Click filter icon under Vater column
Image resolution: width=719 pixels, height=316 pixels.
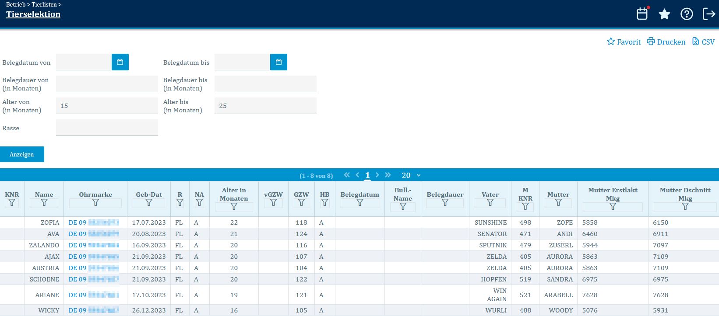click(x=490, y=203)
